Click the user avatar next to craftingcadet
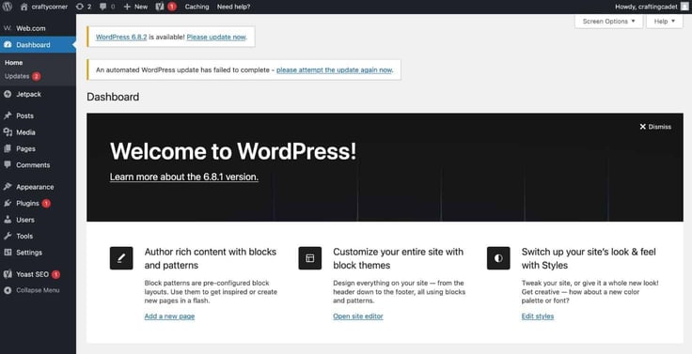Screen dimensions: 692x354 pyautogui.click(x=684, y=7)
